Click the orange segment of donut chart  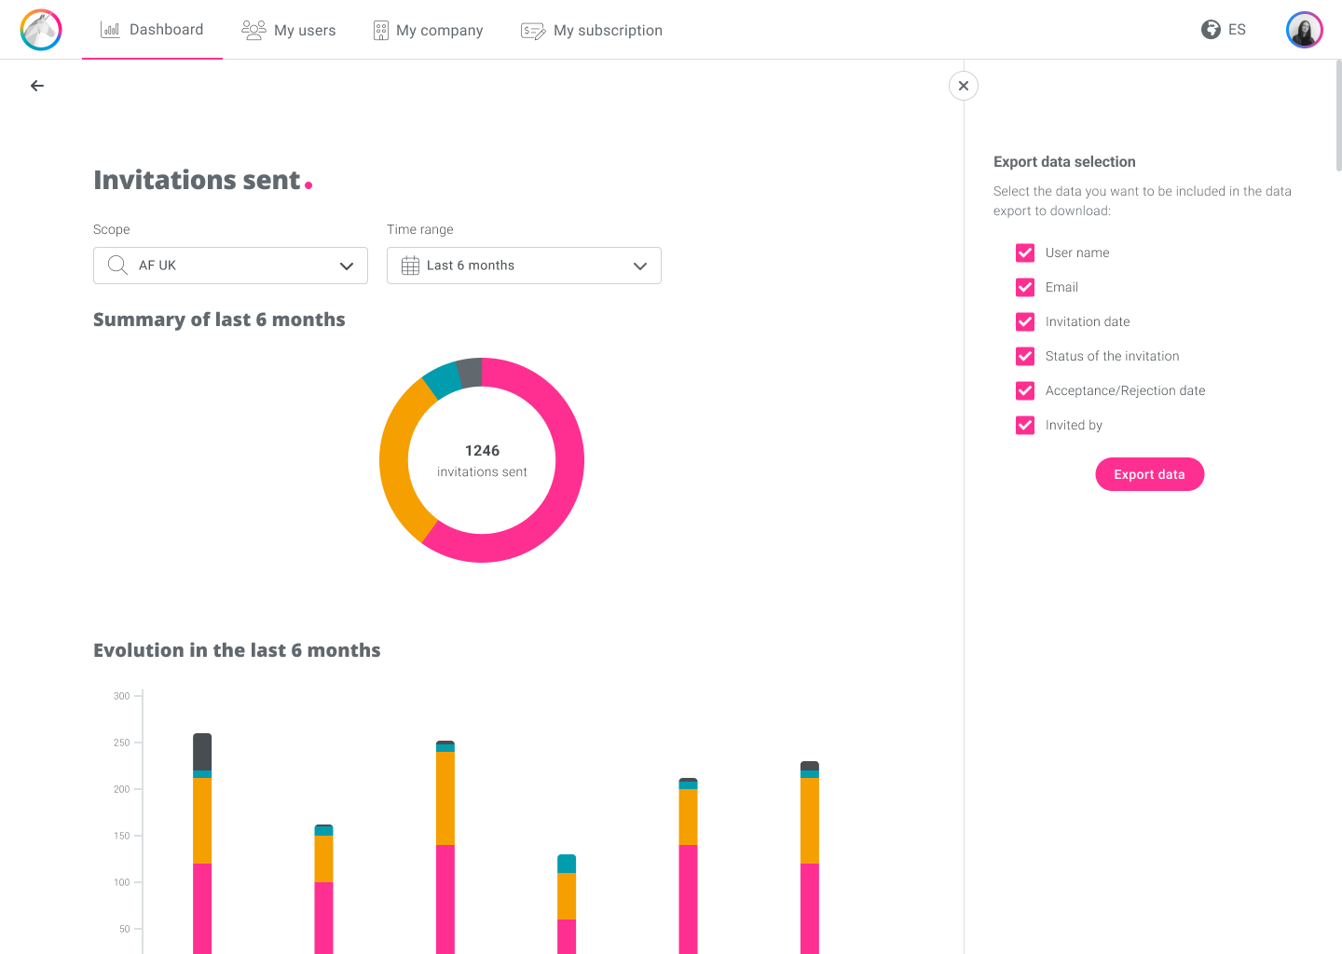coord(396,461)
